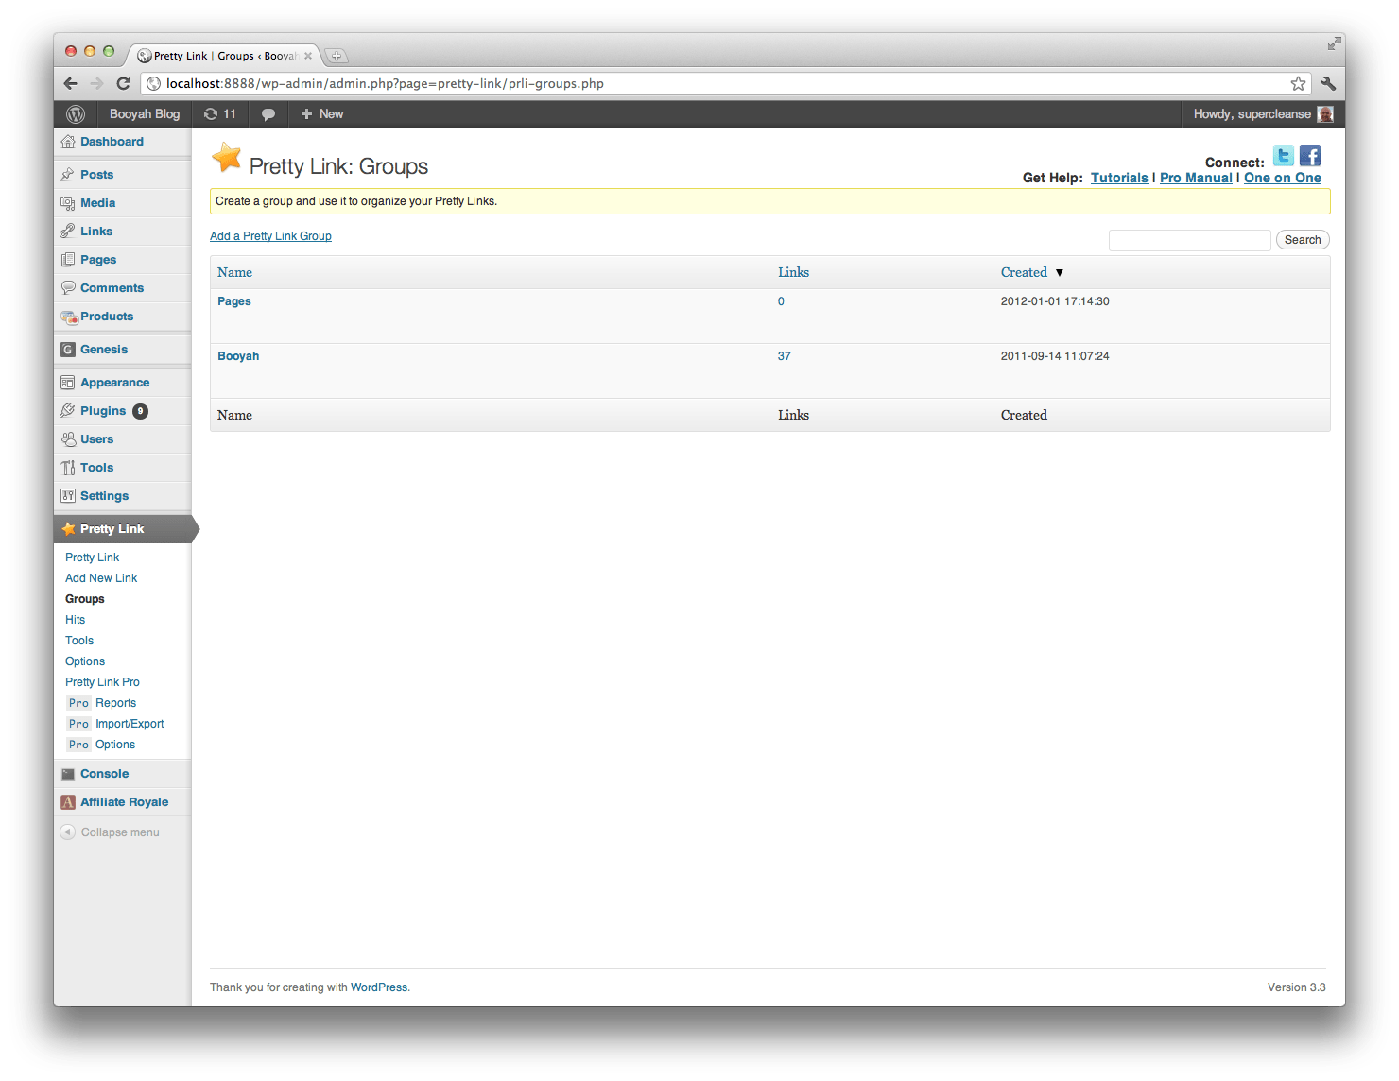Image resolution: width=1399 pixels, height=1081 pixels.
Task: Open the Booyah group row link
Action: tap(238, 356)
